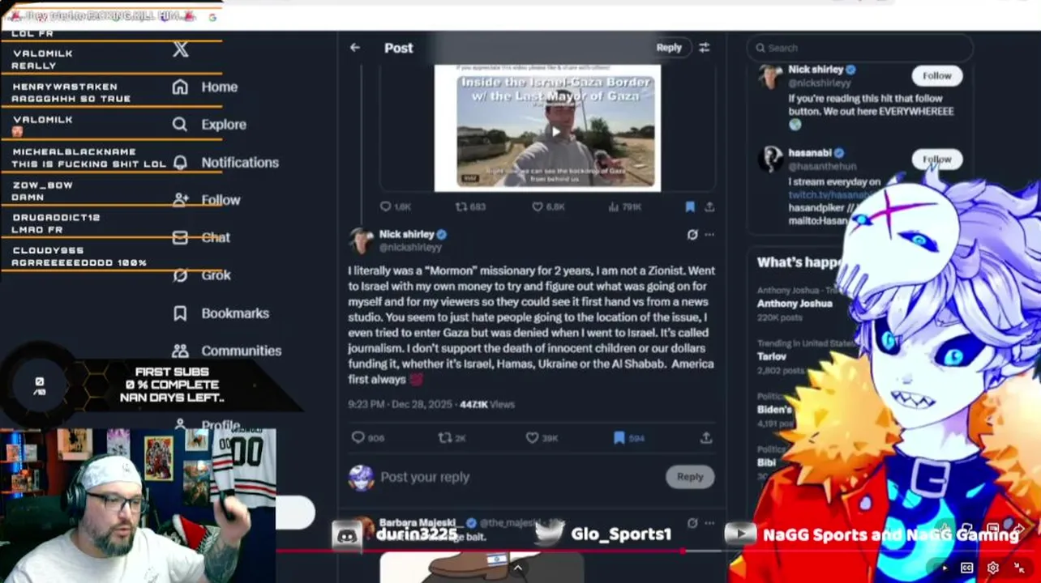
Task: Click the YouTube icon in ticker
Action: (x=740, y=534)
